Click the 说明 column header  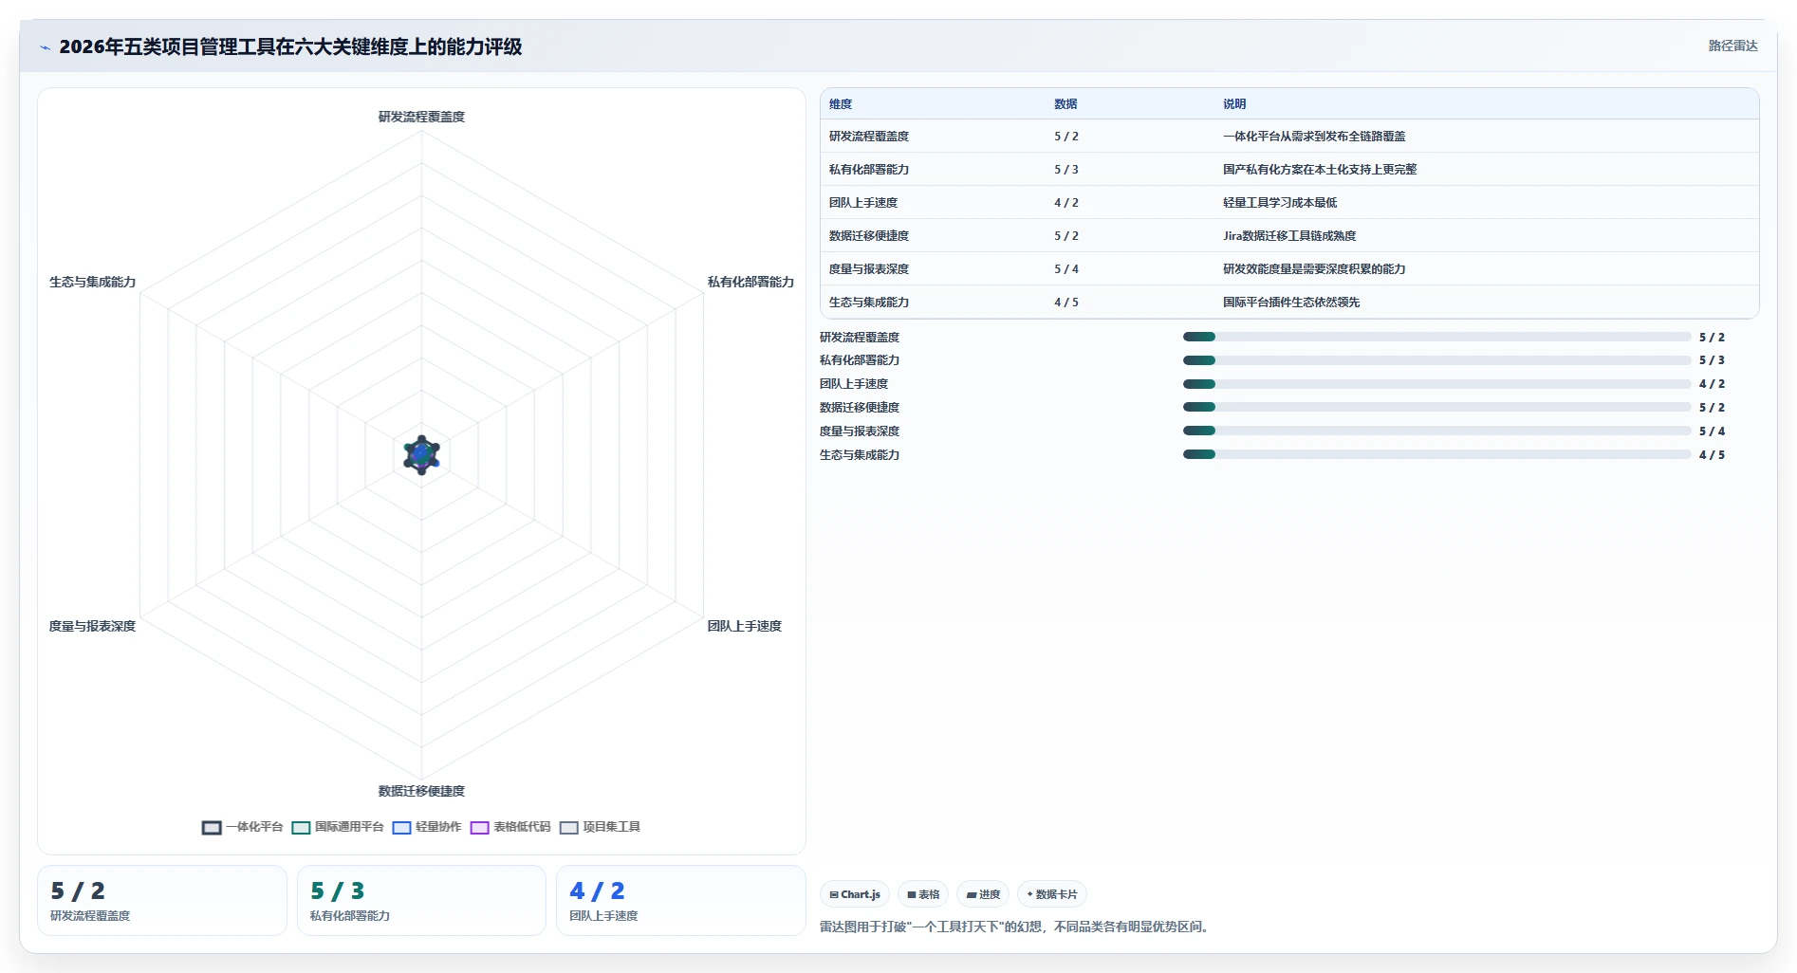pos(1234,104)
